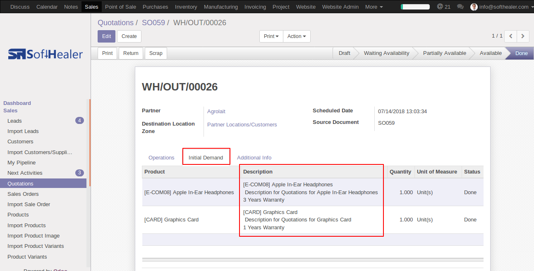Open Point of Sale menu

(x=120, y=7)
